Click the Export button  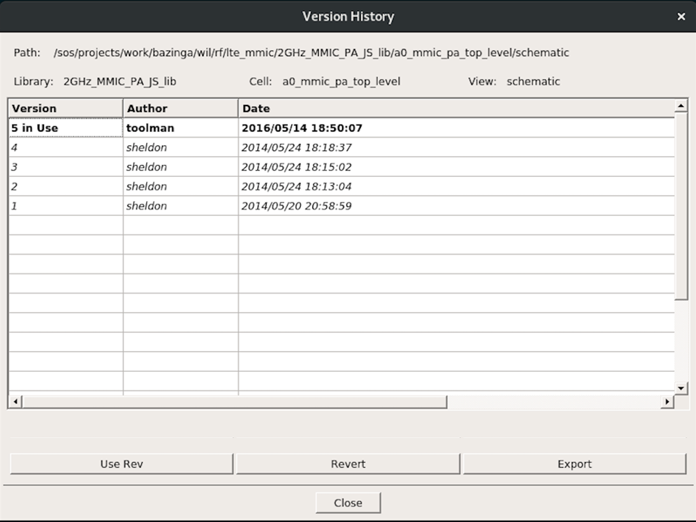(575, 463)
